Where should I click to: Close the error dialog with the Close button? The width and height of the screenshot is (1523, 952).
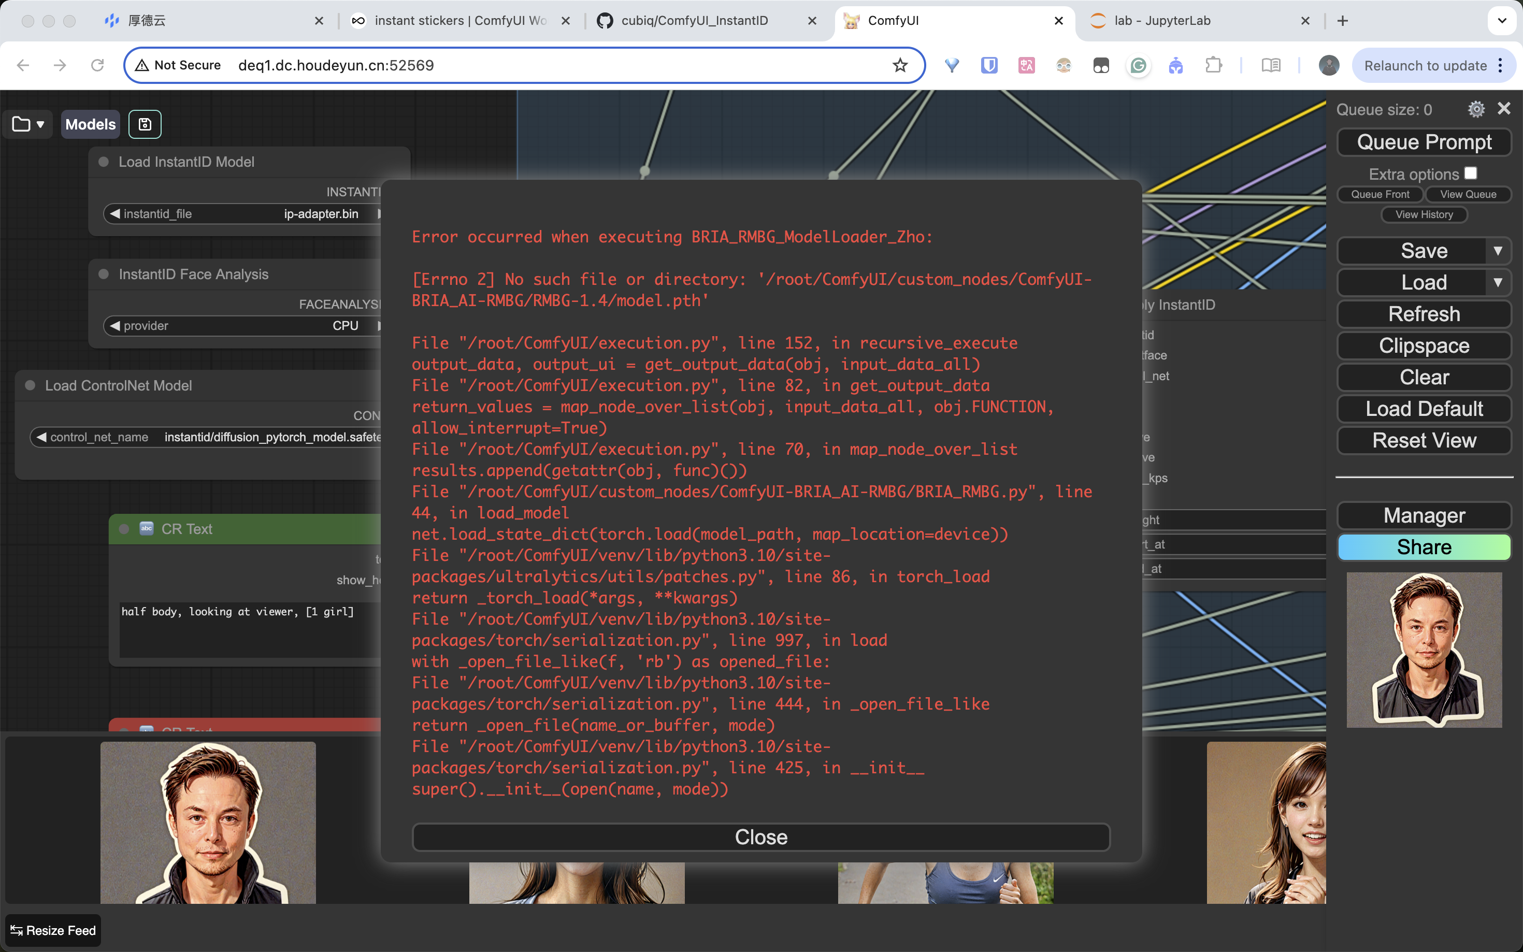(x=760, y=837)
